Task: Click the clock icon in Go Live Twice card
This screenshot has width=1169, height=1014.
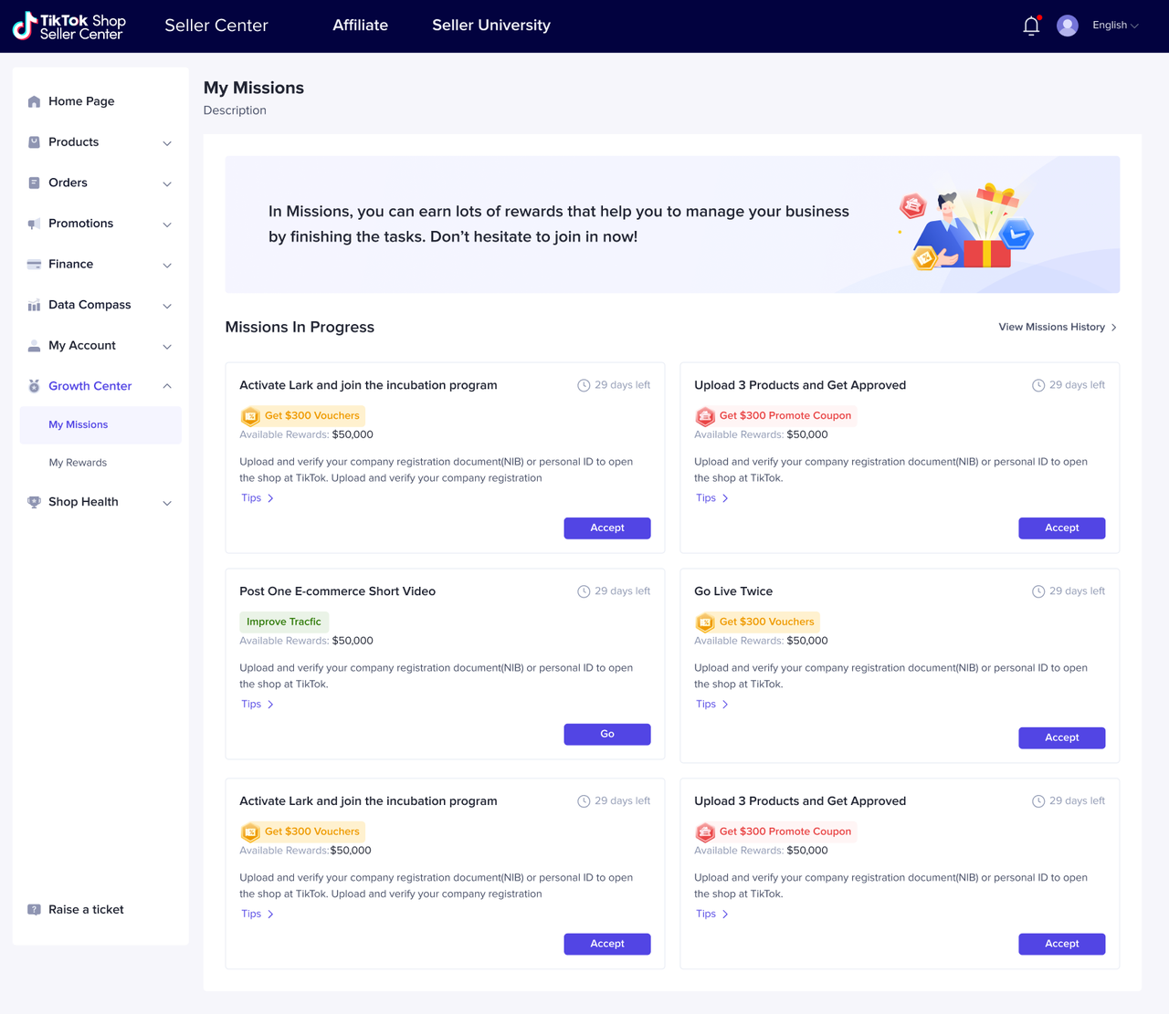Action: [x=1038, y=591]
